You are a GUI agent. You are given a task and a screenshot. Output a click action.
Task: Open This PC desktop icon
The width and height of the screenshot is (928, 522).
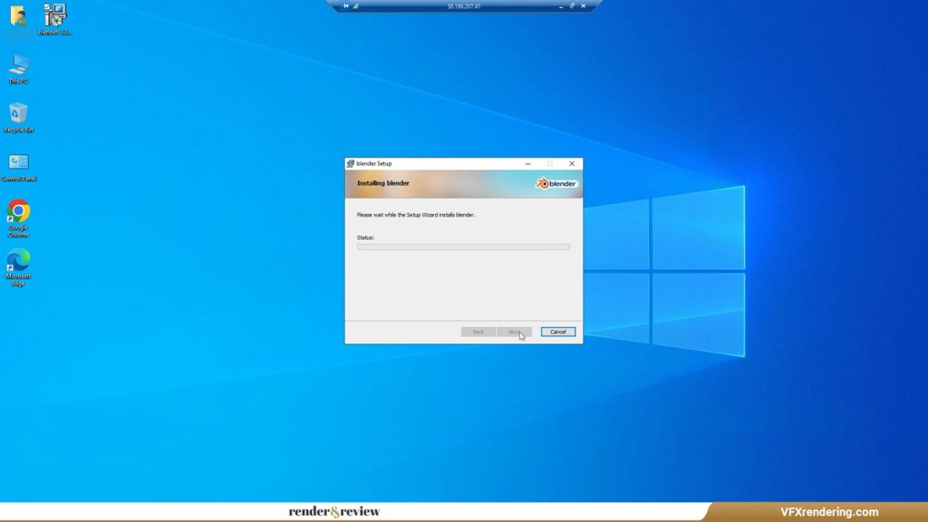pos(18,69)
